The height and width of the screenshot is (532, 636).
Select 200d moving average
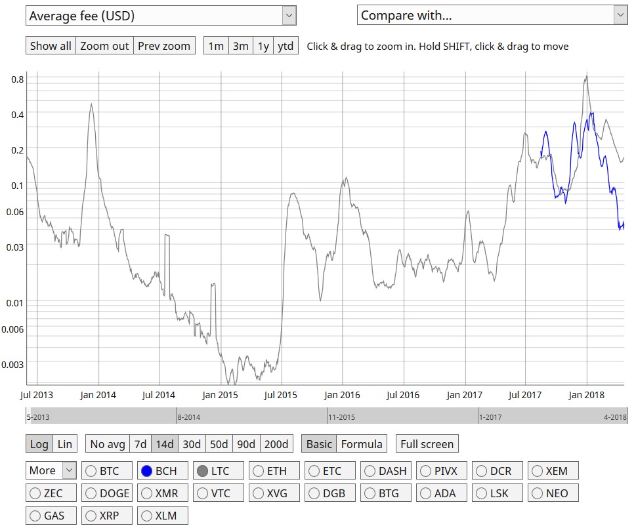pyautogui.click(x=276, y=444)
